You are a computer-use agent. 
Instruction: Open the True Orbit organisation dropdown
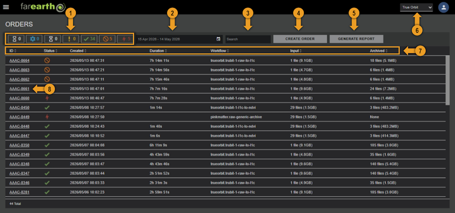coord(416,7)
